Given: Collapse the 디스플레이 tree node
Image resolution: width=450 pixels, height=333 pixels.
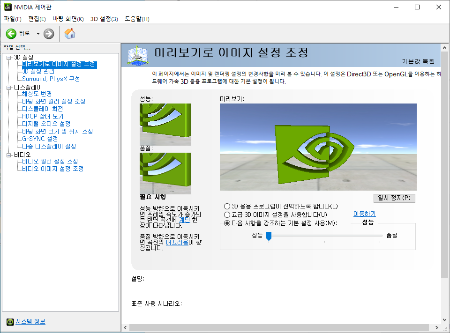Looking at the screenshot, I should click(x=8, y=88).
